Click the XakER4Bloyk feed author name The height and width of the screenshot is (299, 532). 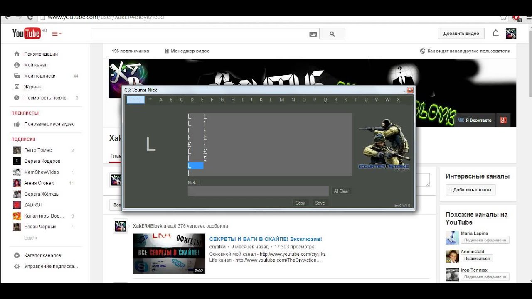click(148, 226)
